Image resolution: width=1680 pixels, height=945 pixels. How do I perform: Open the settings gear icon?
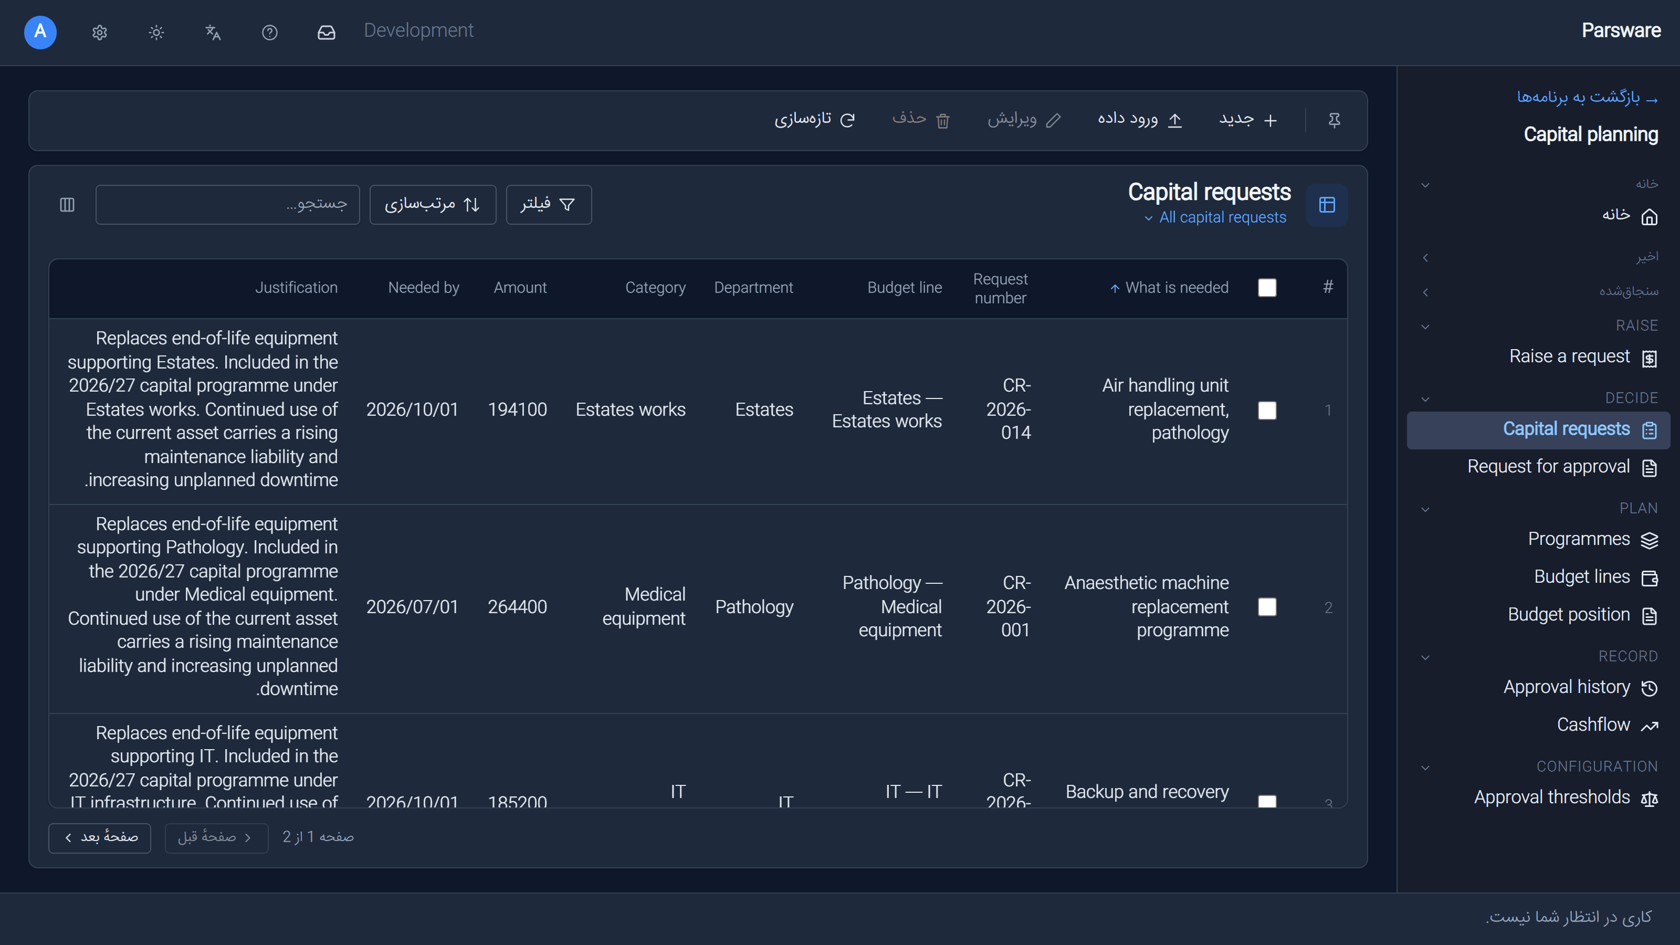click(99, 32)
